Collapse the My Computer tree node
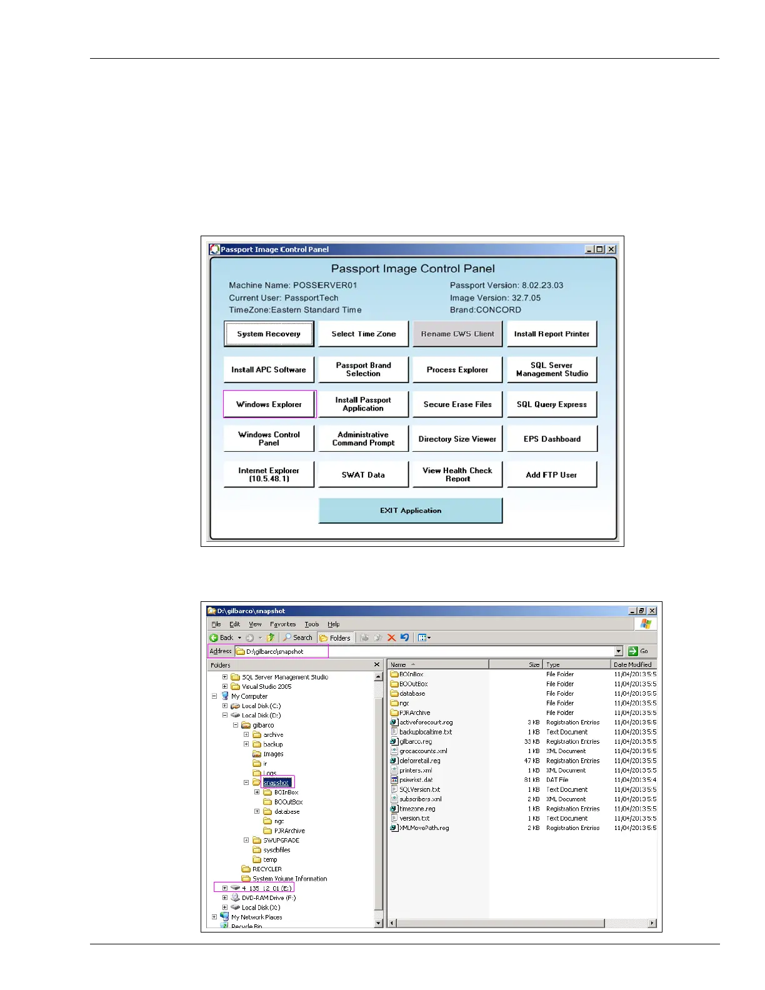Viewport: 765px width, 990px height. (214, 696)
